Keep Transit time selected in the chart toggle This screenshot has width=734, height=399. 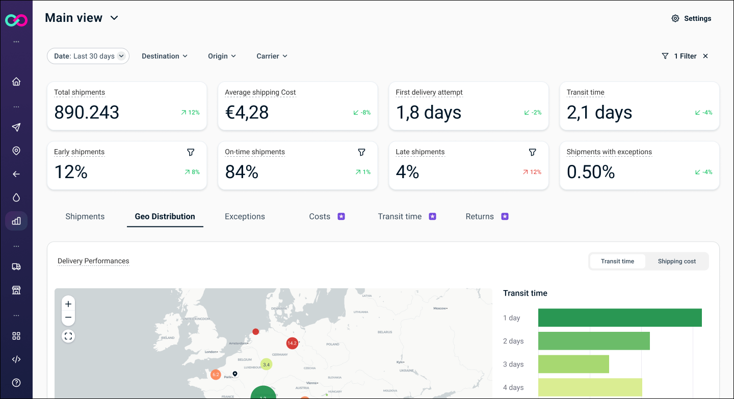pyautogui.click(x=617, y=261)
